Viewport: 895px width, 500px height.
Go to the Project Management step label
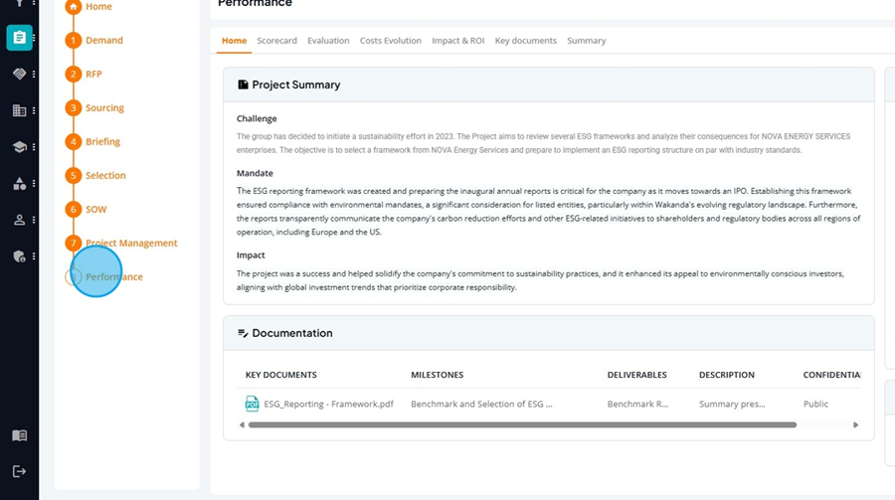(x=131, y=243)
